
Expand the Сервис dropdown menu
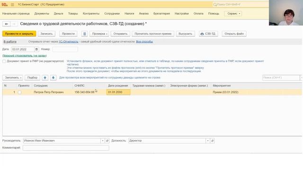point(233,14)
